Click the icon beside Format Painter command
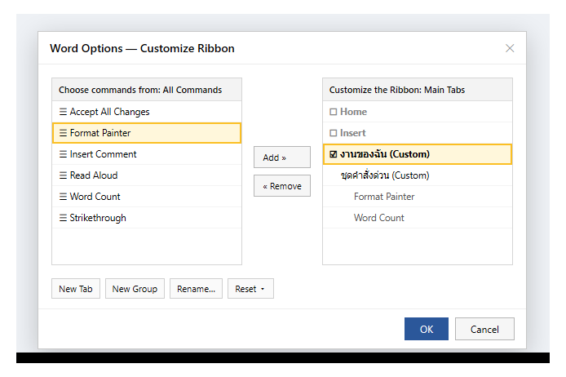 (x=63, y=133)
